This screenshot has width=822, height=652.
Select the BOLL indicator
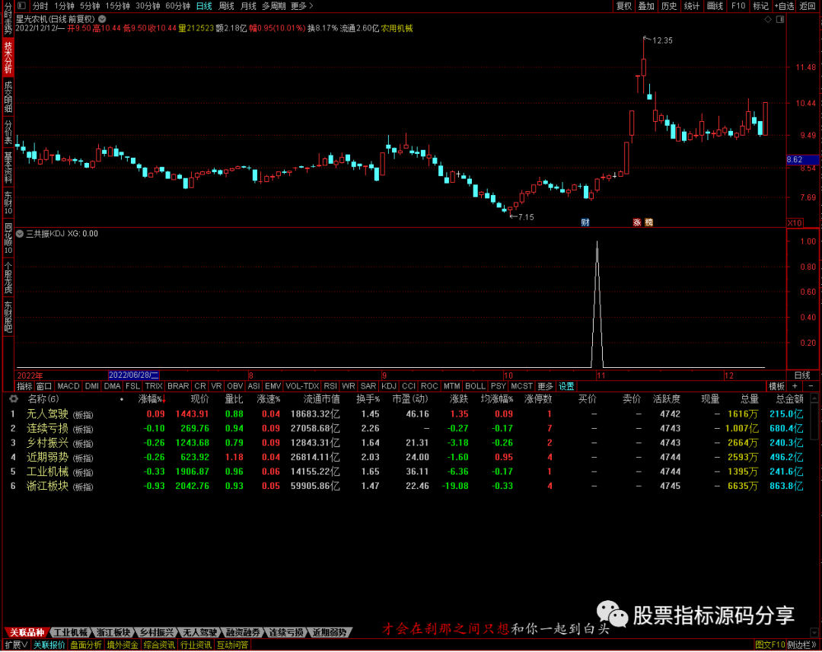click(x=475, y=386)
